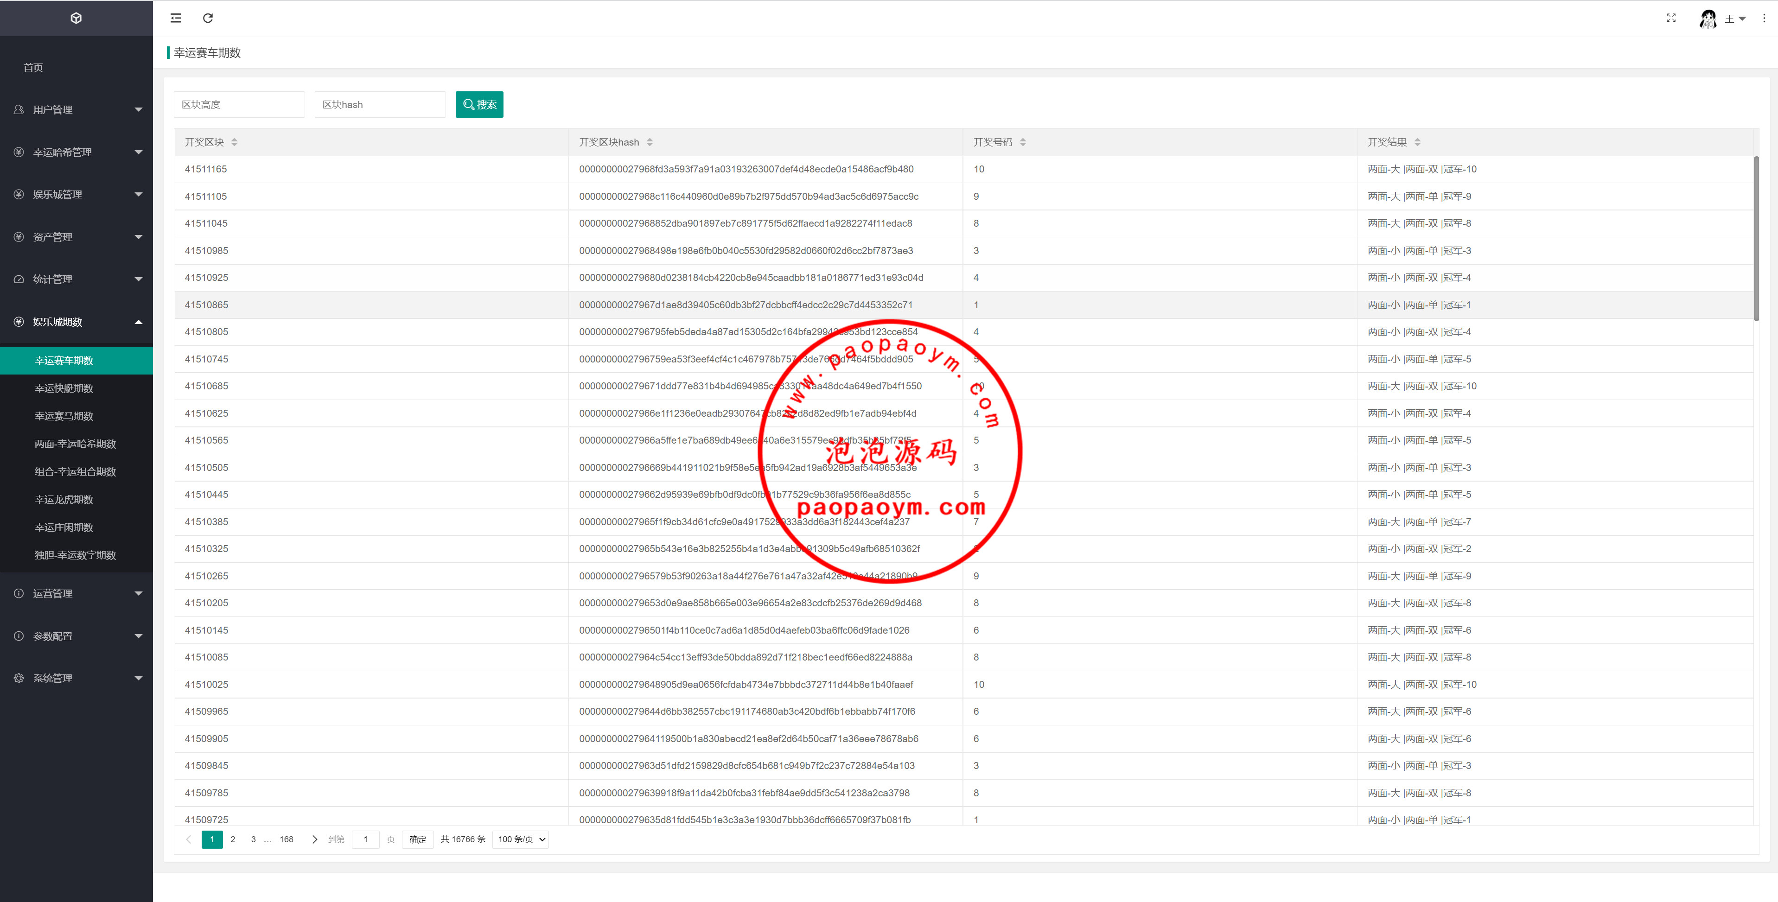Expand 系统管理 menu arrow
Image resolution: width=1778 pixels, height=902 pixels.
139,679
